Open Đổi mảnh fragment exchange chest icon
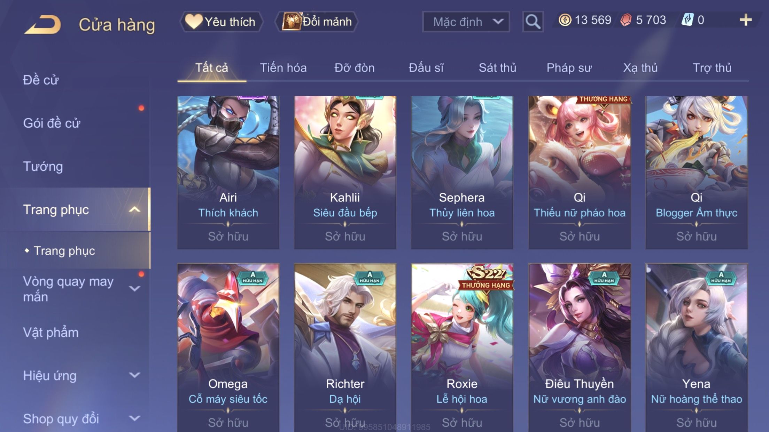Image resolution: width=769 pixels, height=432 pixels. 291,21
